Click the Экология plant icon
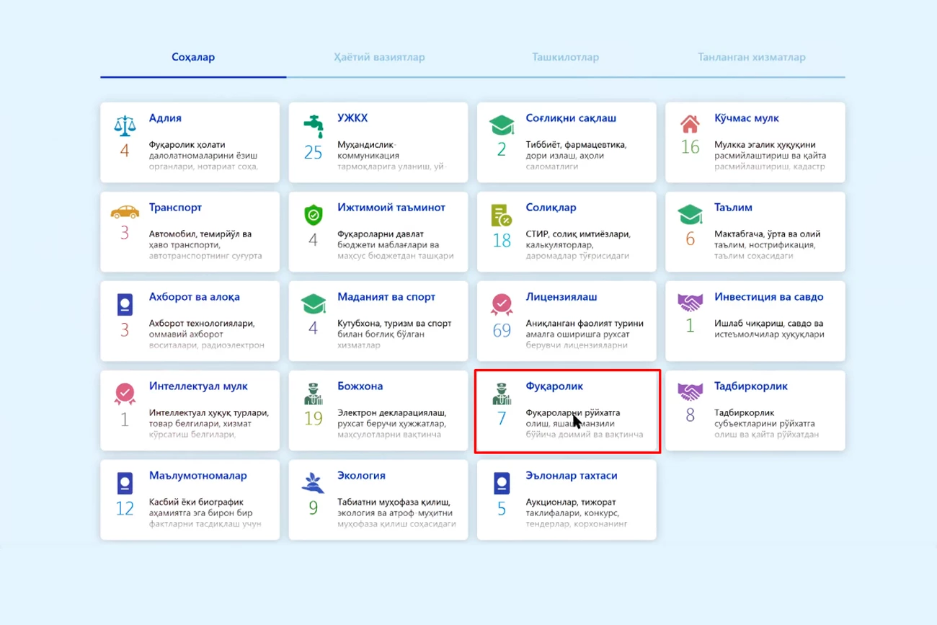The image size is (937, 625). click(314, 483)
